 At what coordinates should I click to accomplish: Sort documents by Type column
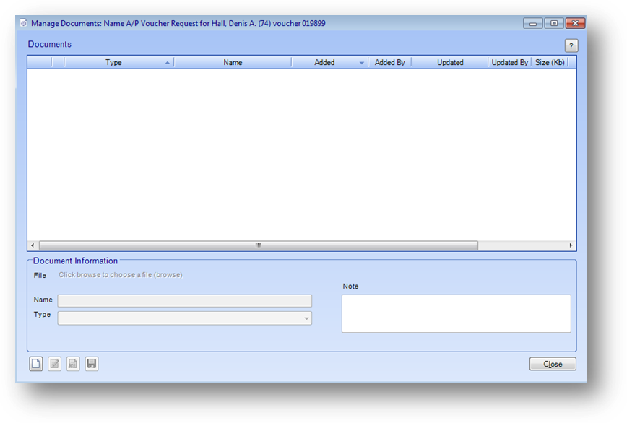tap(118, 62)
